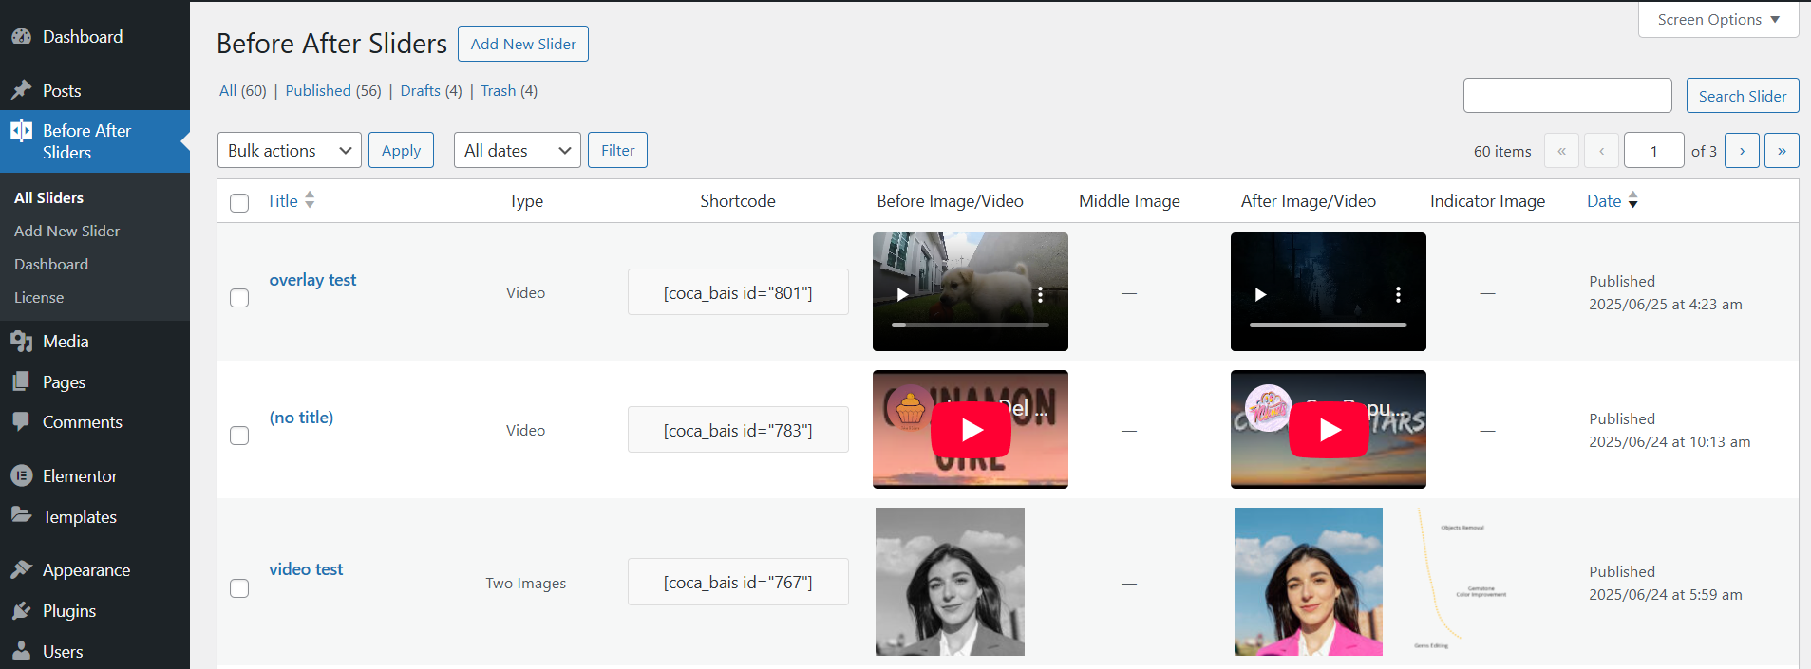Click the Date column header

click(x=1604, y=200)
